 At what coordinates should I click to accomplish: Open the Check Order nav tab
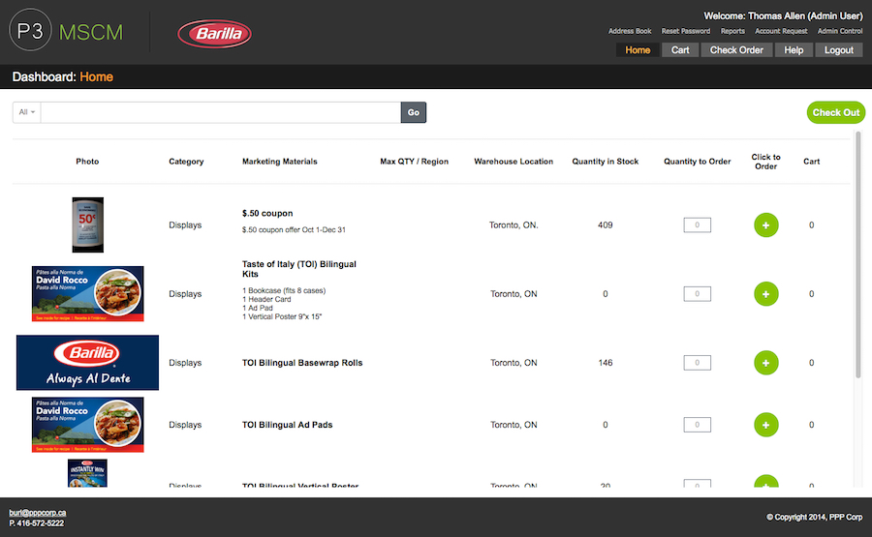[x=736, y=50]
